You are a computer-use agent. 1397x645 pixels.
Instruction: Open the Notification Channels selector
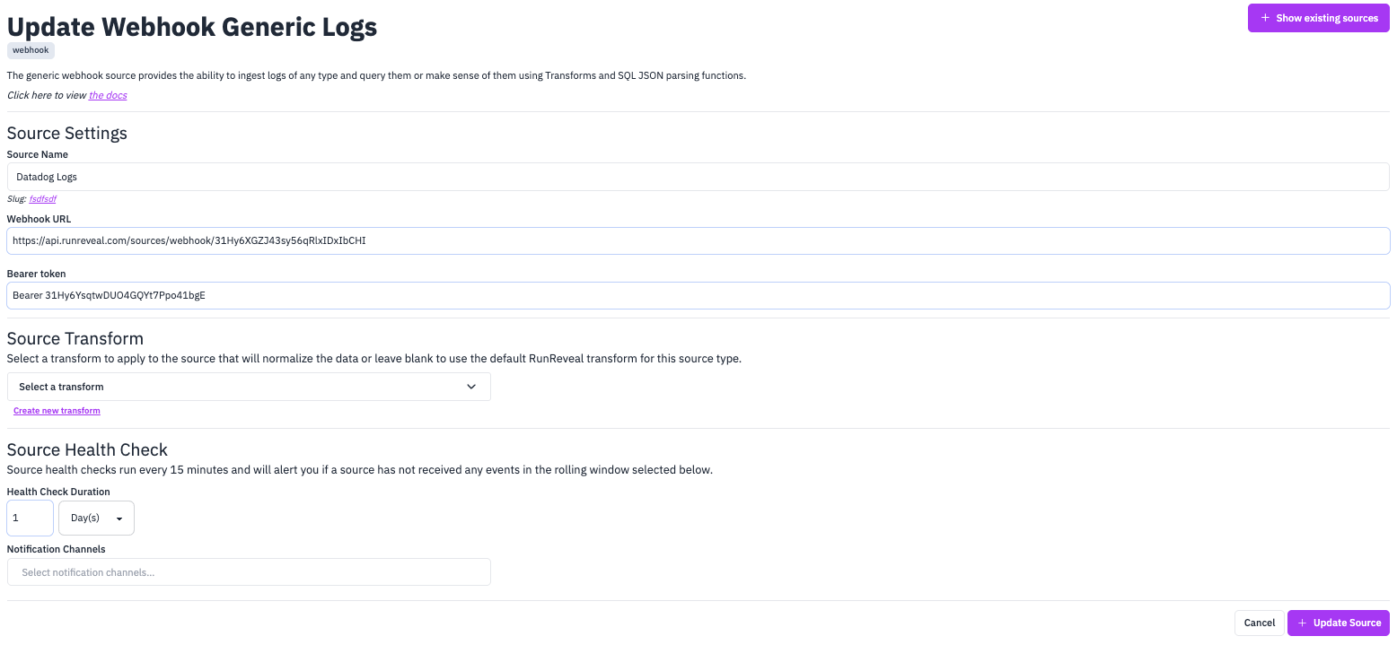pos(249,571)
